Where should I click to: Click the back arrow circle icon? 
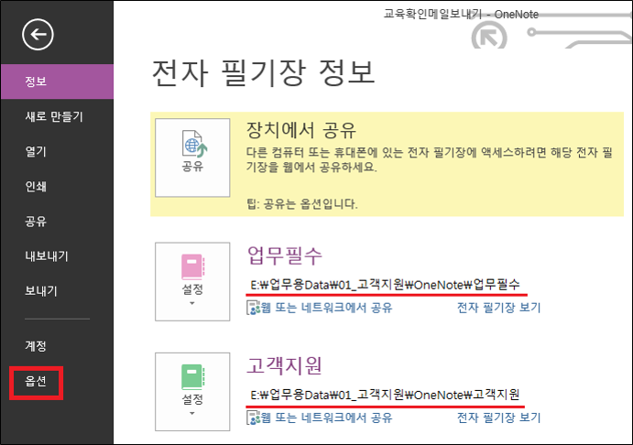pos(38,35)
